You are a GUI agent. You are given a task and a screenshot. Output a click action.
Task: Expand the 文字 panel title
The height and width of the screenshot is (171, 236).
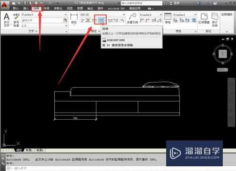click(33, 31)
